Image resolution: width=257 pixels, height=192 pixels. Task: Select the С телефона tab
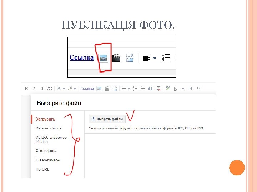click(46, 151)
